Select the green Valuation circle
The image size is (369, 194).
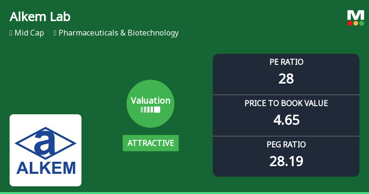150,104
